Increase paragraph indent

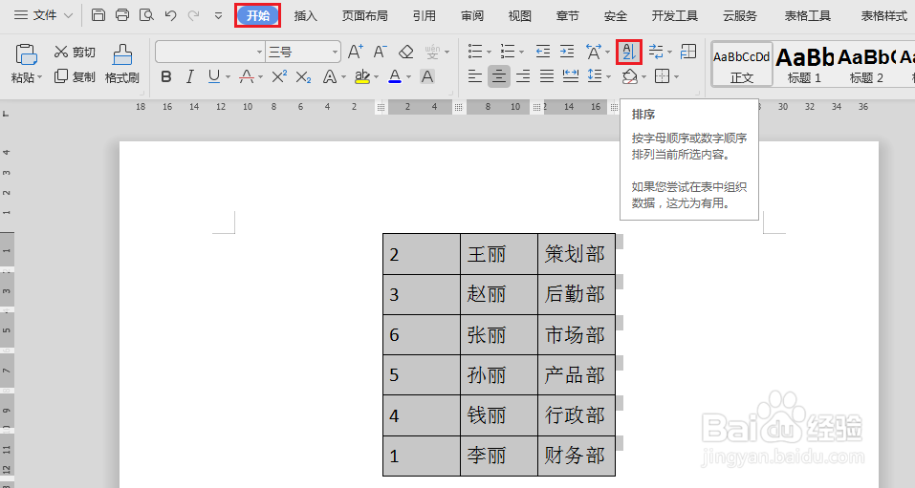567,52
